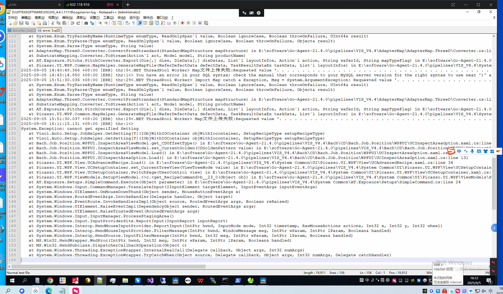Toggle show all characters pilcrow icon

[x=133, y=23]
